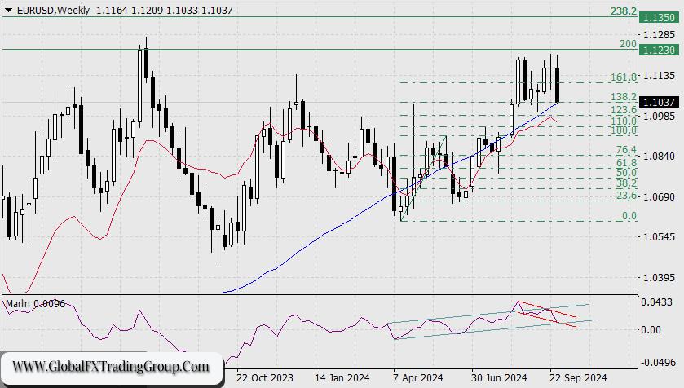Click the 1.0545 price axis value

[660, 236]
